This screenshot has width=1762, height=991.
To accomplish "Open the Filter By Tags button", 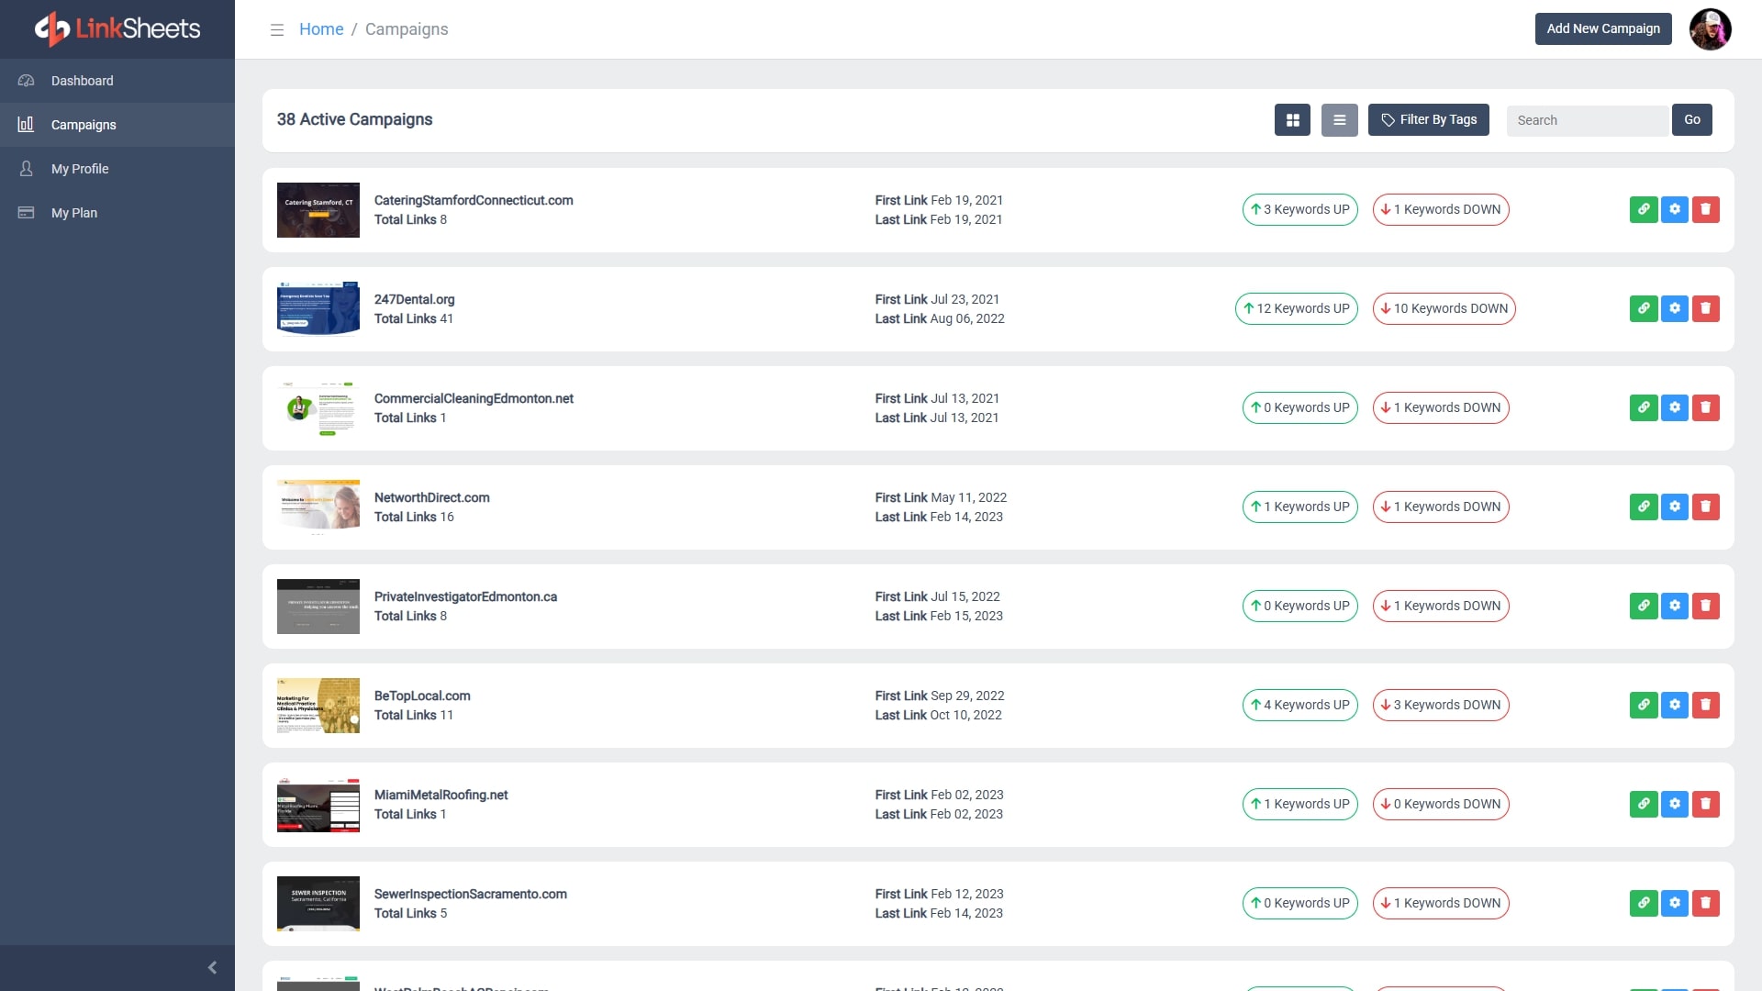I will click(1429, 120).
